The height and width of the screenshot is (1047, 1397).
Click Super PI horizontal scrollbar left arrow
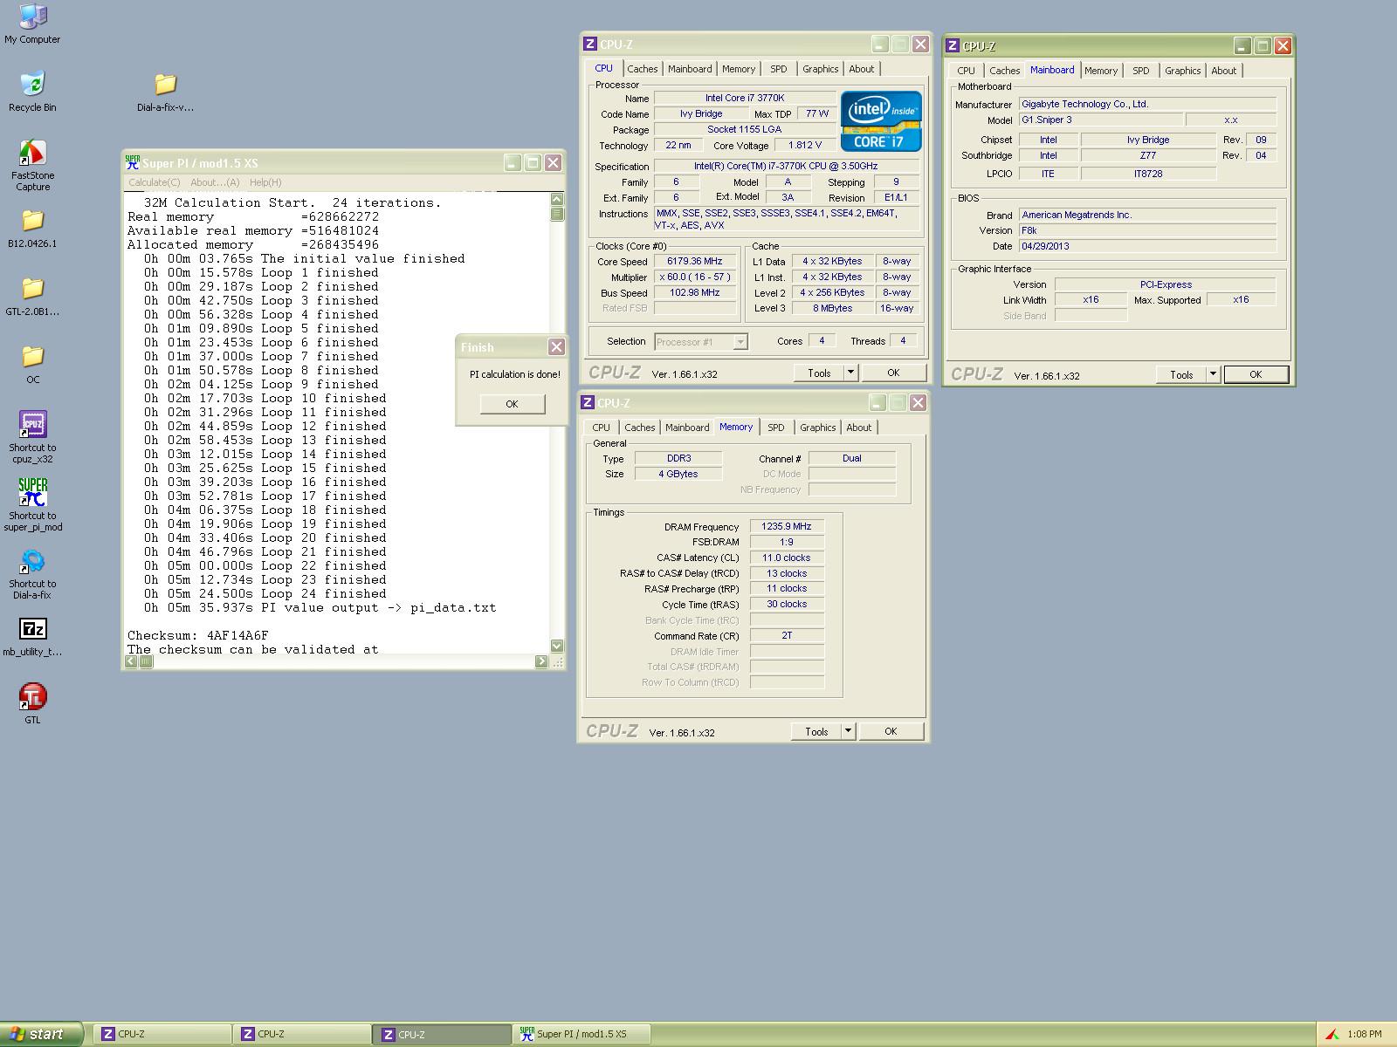click(131, 661)
